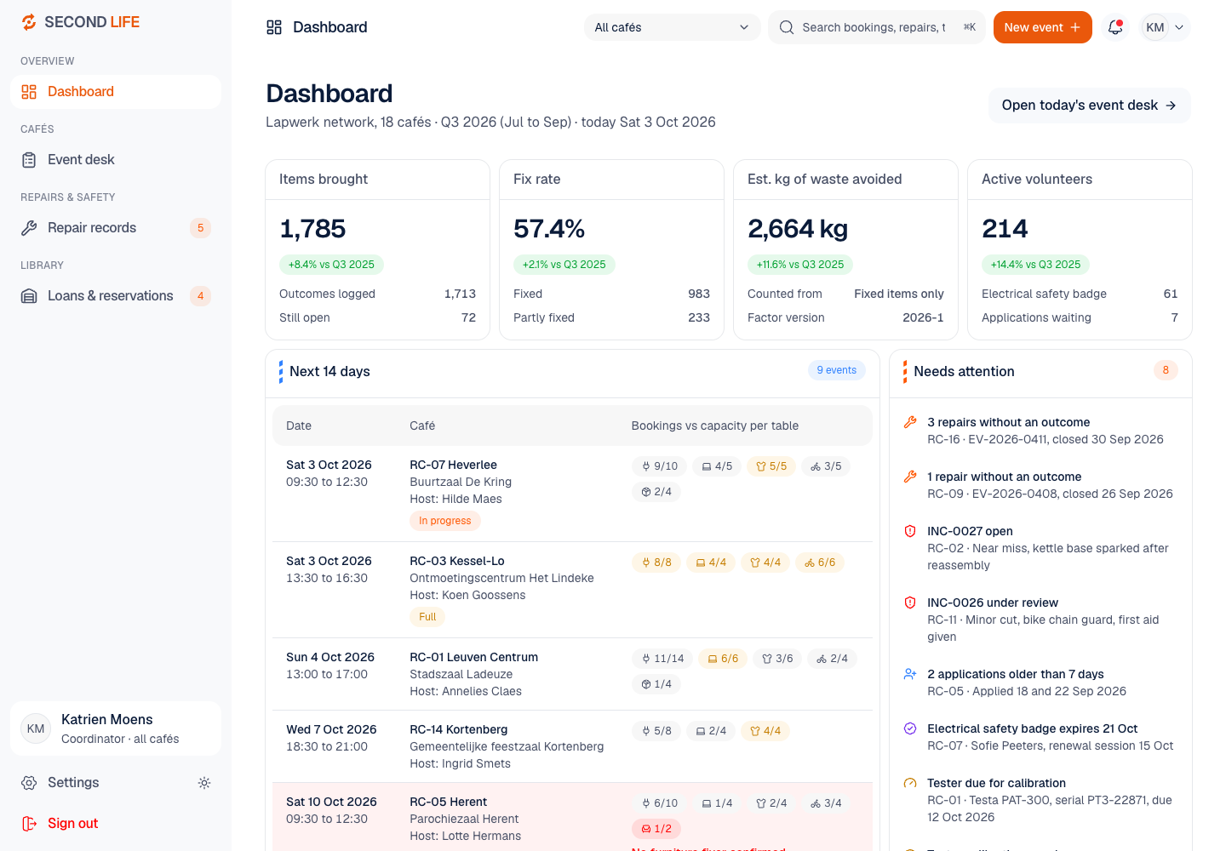The width and height of the screenshot is (1226, 851).
Task: Open Katrien Moens profile card
Action: pos(116,728)
